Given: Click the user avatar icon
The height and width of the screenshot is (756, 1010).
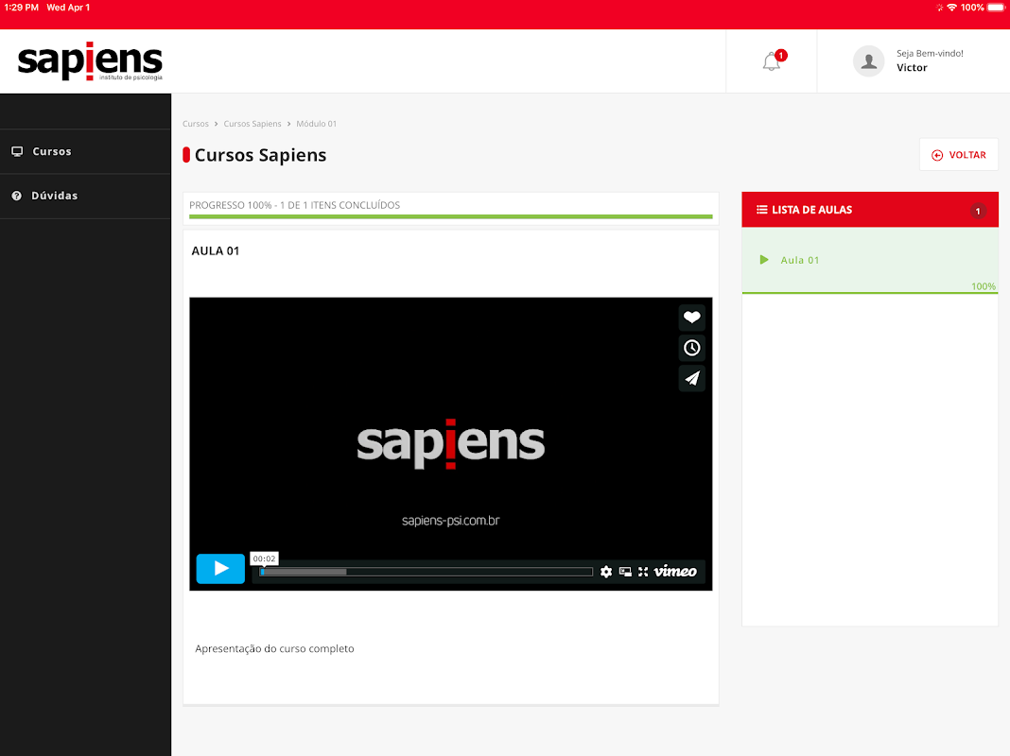Looking at the screenshot, I should tap(868, 61).
